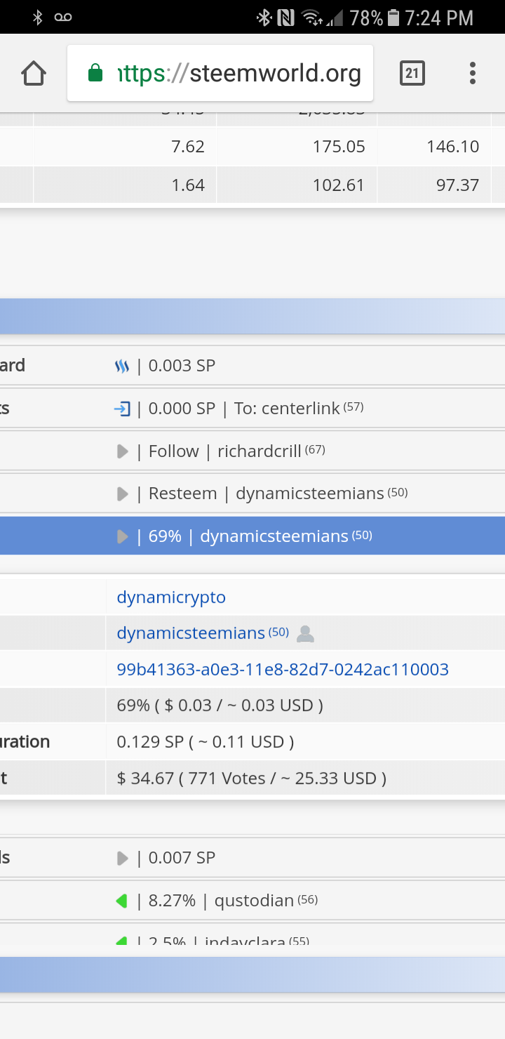Click the Steem logo icon beside 0.003 SP
505x1039 pixels.
[122, 366]
